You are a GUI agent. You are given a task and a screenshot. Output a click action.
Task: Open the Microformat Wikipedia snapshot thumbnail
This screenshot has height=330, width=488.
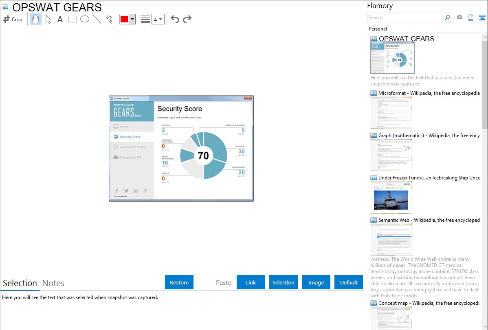coord(391,113)
